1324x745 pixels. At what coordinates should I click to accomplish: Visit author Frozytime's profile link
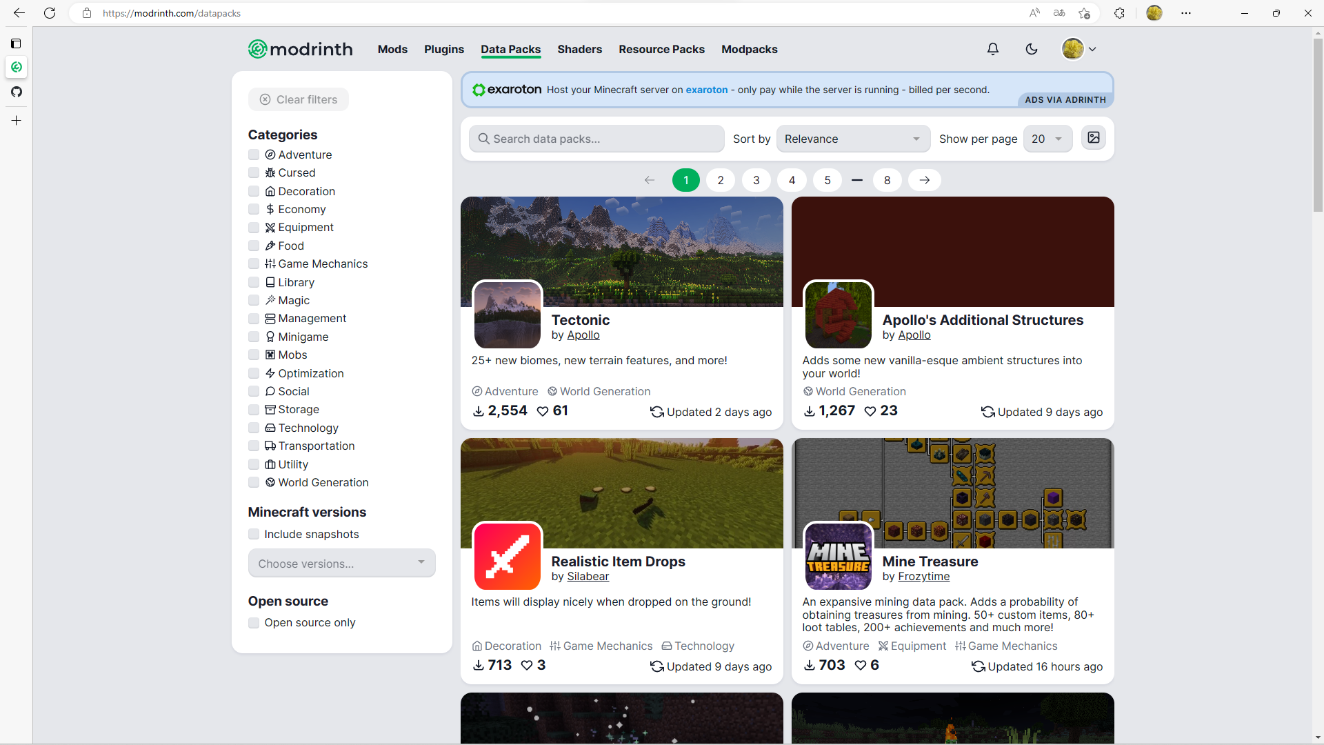[x=924, y=577]
